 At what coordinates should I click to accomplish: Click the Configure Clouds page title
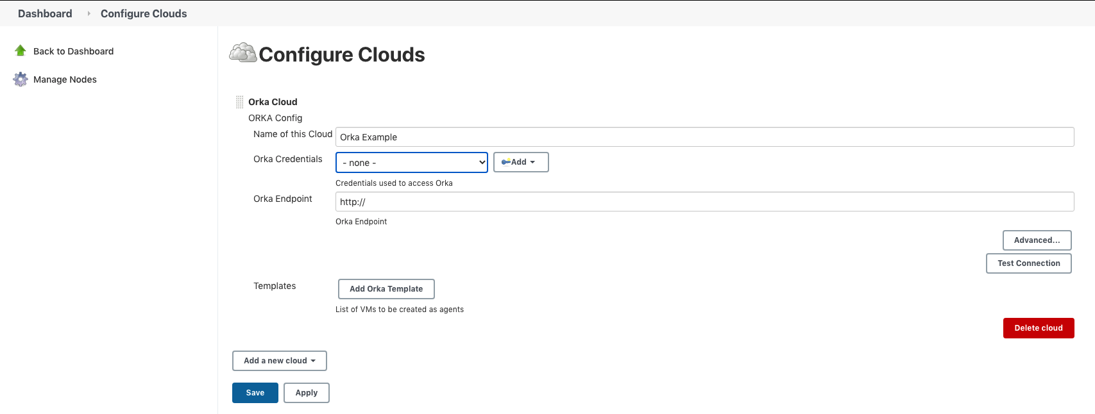342,54
